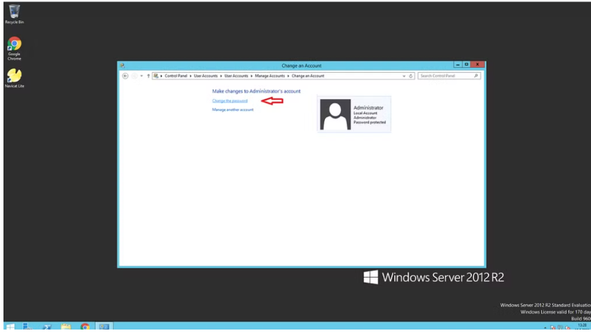Click the Back arrow in Control Panel
Viewport: 591px width, 333px height.
[x=125, y=75]
